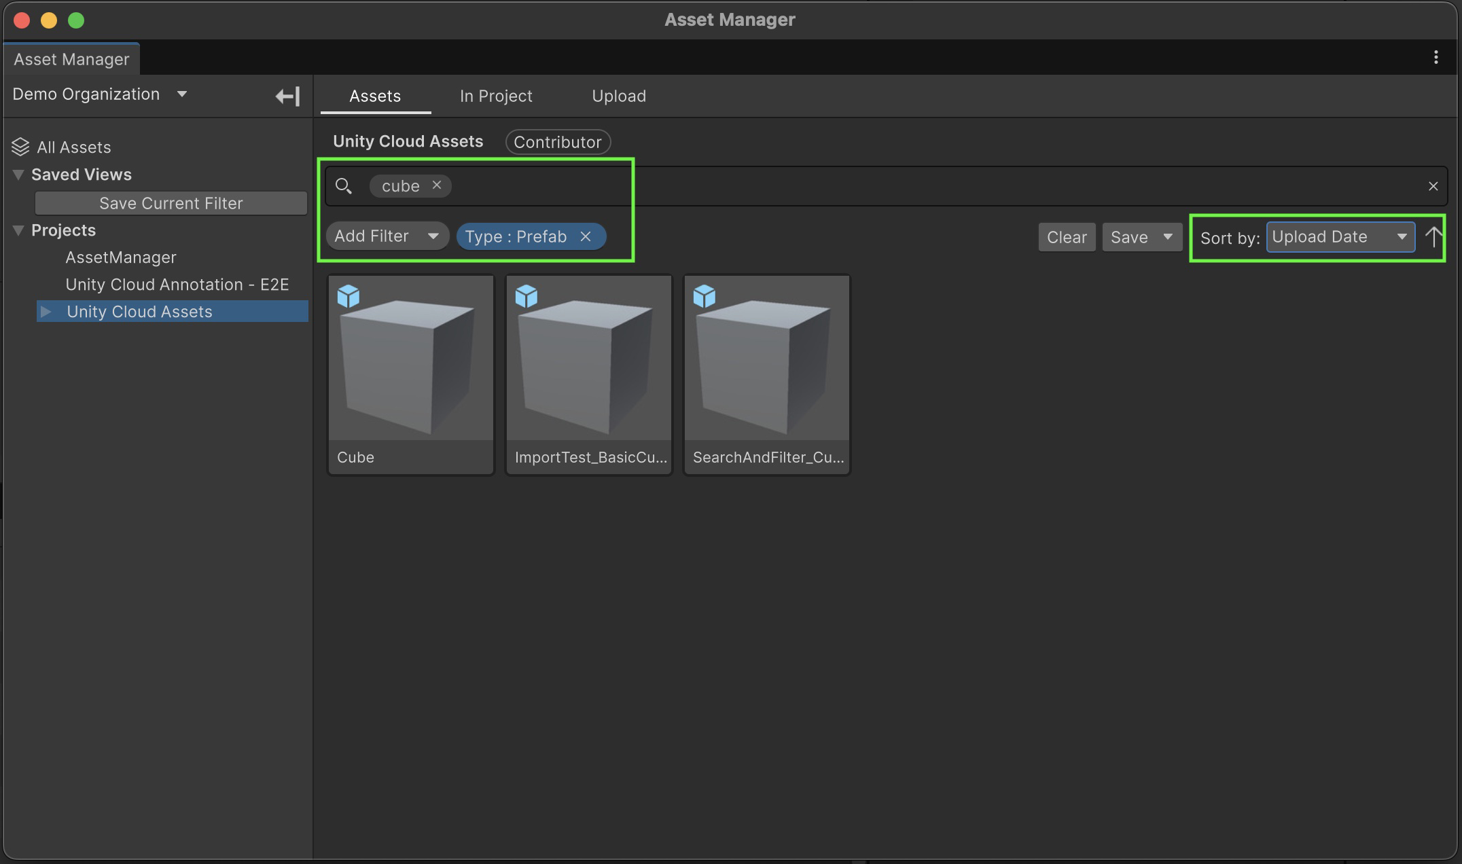Click the Save Current Filter button
The width and height of the screenshot is (1462, 864).
(x=171, y=203)
